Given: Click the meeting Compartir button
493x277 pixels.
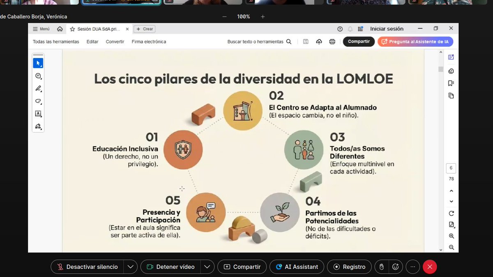Looking at the screenshot, I should [x=242, y=267].
